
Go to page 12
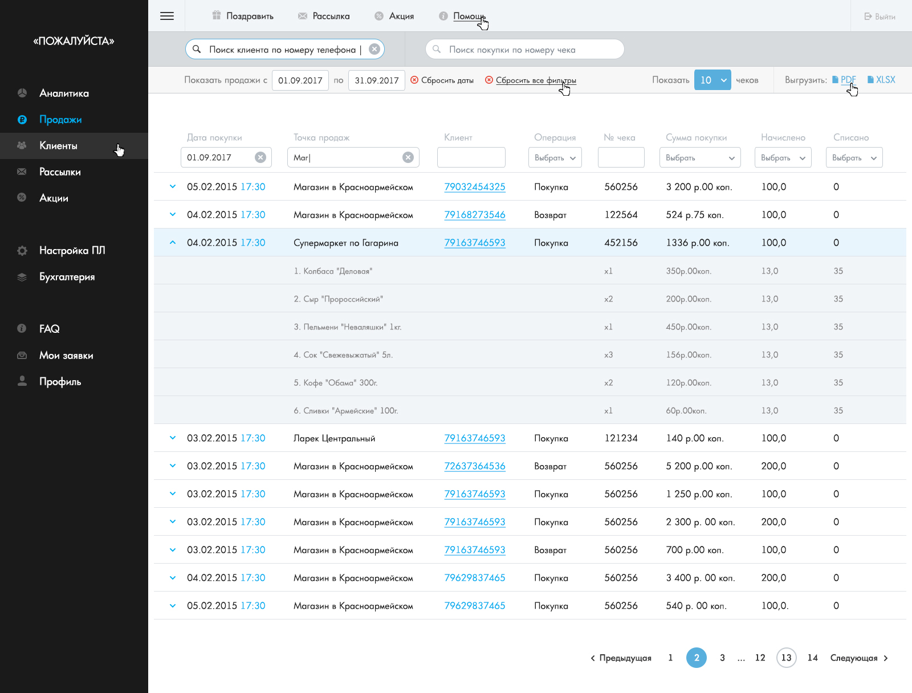pyautogui.click(x=760, y=658)
